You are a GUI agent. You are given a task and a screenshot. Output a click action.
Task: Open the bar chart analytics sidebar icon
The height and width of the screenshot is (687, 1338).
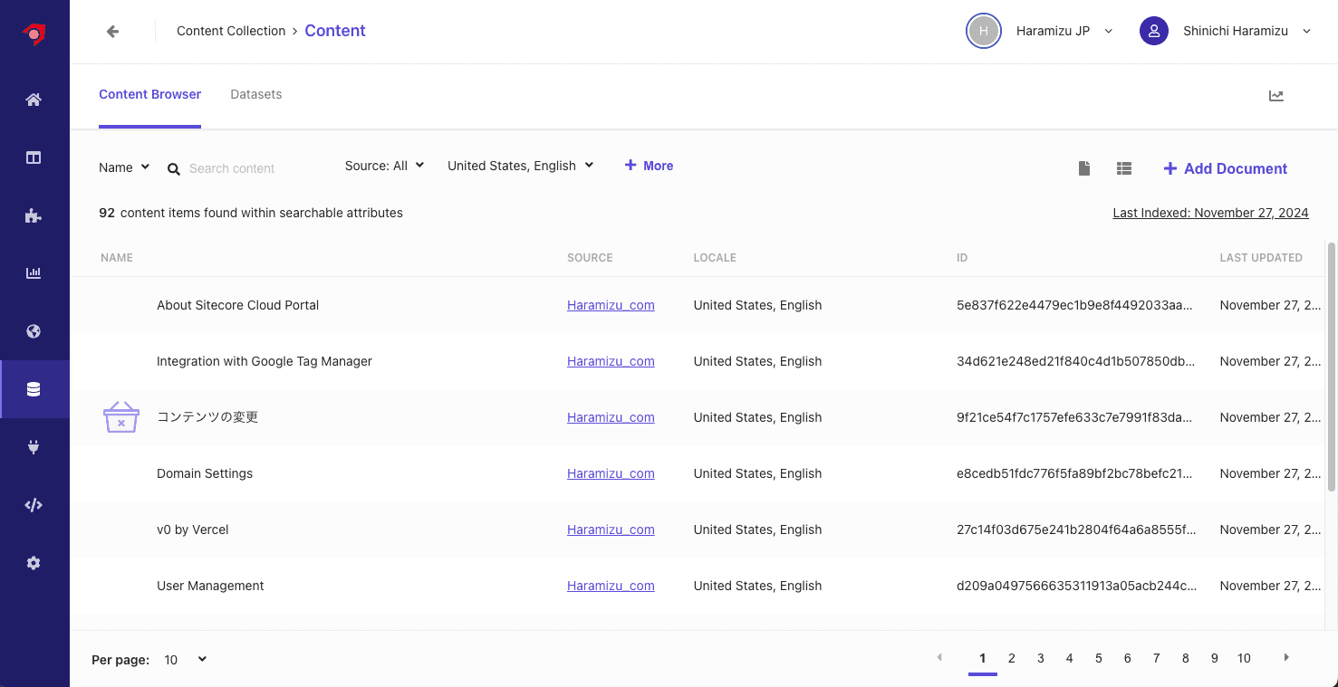(34, 273)
